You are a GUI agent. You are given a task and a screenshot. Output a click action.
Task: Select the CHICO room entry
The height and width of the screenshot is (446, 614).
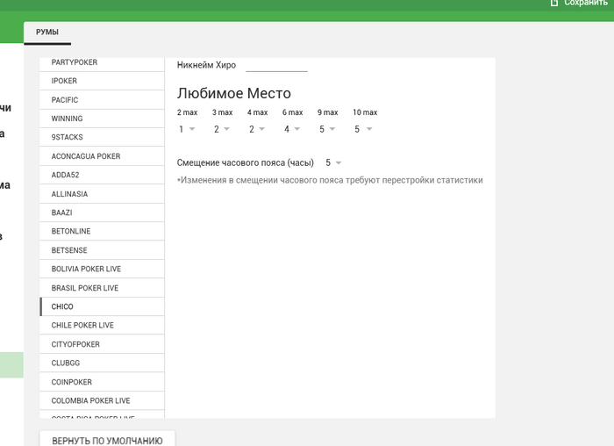[x=102, y=306]
